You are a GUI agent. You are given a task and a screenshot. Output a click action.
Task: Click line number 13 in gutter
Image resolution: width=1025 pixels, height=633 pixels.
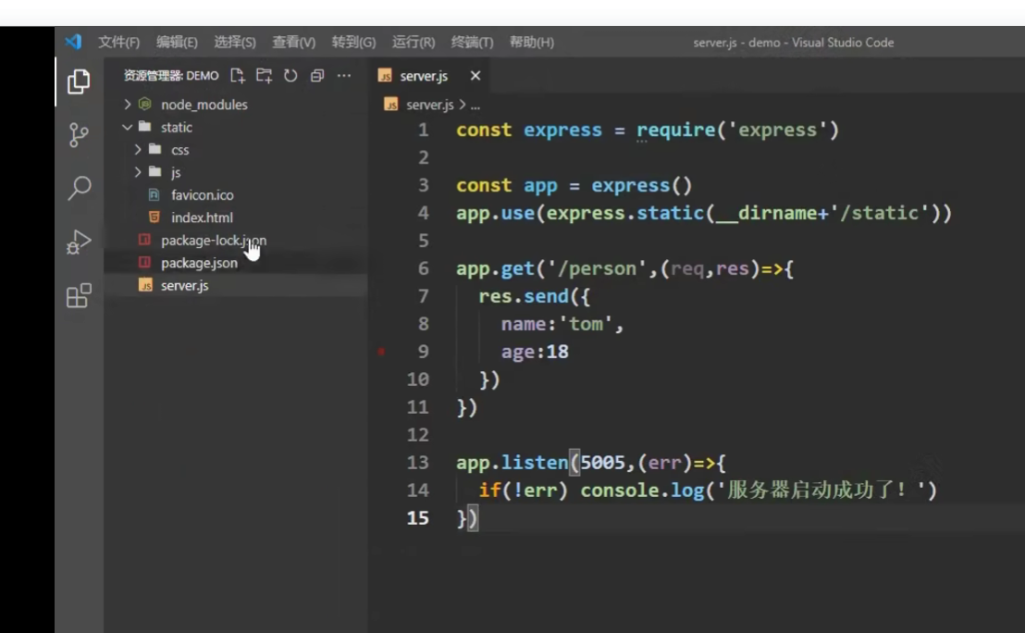(418, 463)
